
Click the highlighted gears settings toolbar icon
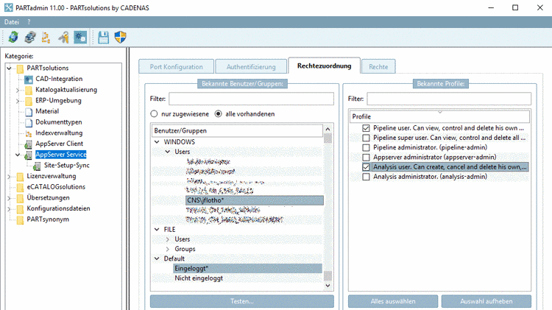(x=80, y=37)
